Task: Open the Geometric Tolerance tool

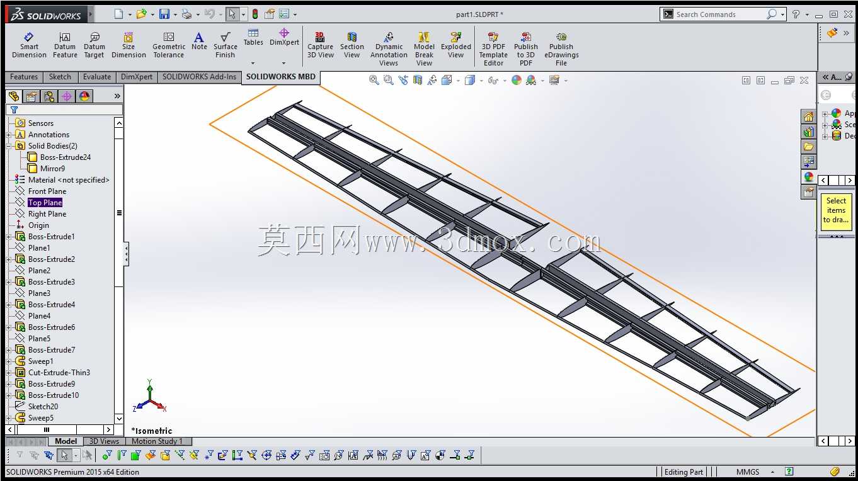Action: pyautogui.click(x=169, y=45)
